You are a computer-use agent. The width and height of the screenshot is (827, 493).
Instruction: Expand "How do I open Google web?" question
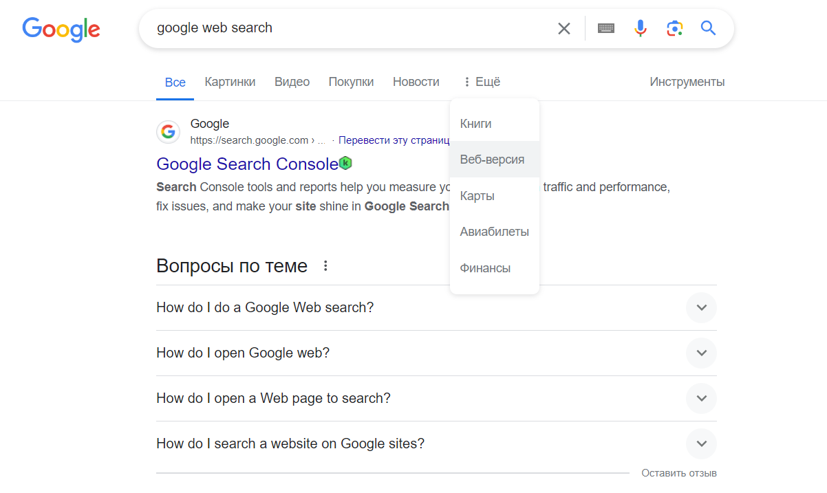tap(701, 353)
